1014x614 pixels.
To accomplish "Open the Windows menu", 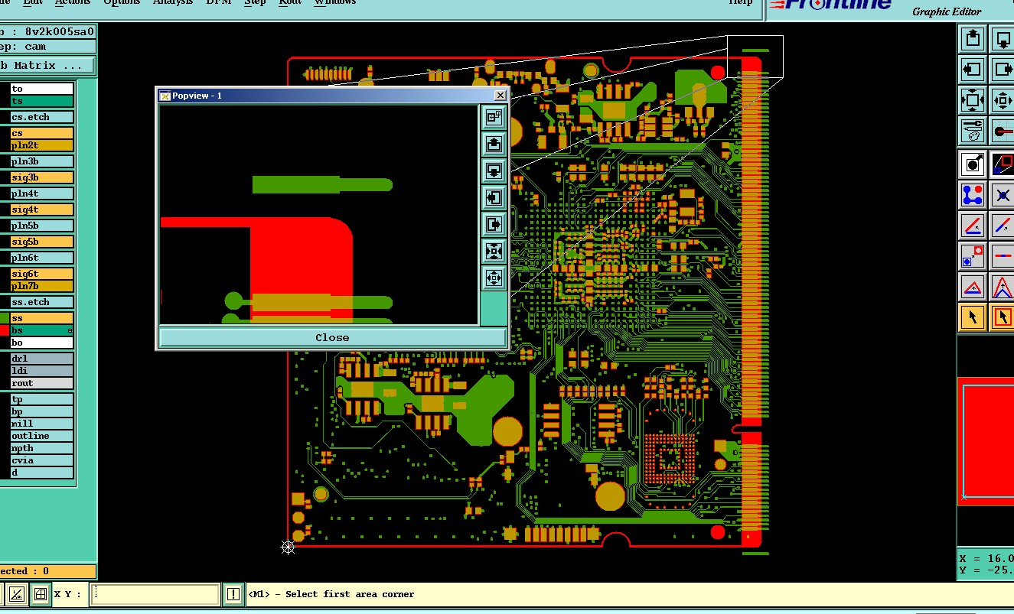I will coord(335,2).
